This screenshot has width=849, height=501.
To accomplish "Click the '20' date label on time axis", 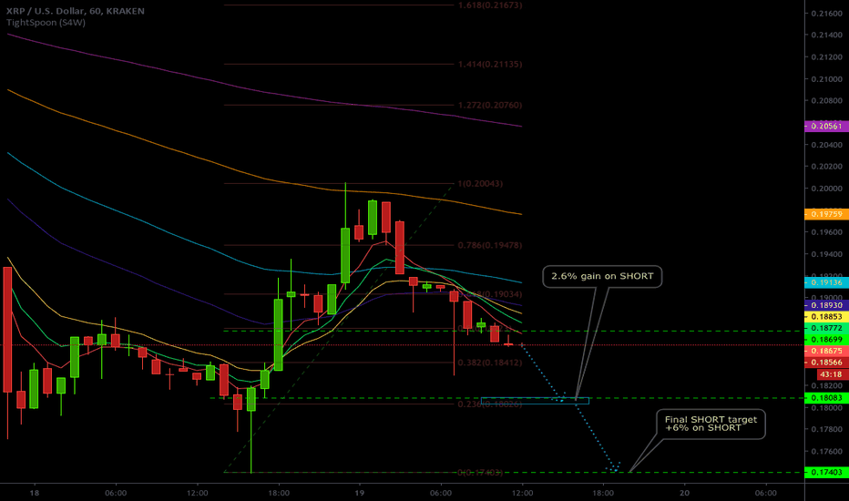I will (x=684, y=493).
